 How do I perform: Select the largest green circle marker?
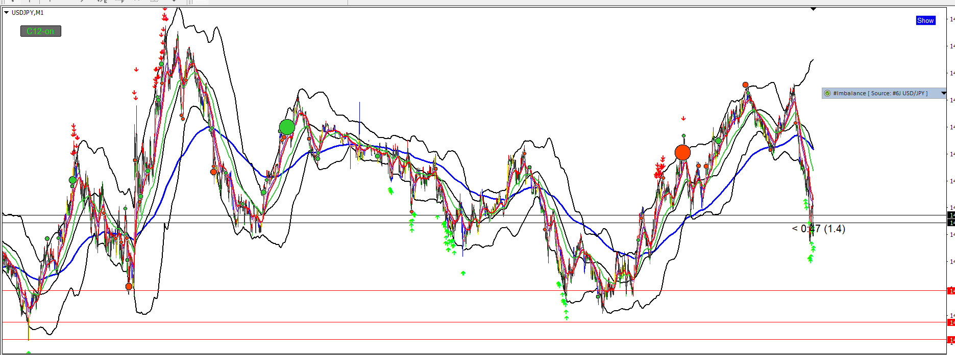[287, 127]
